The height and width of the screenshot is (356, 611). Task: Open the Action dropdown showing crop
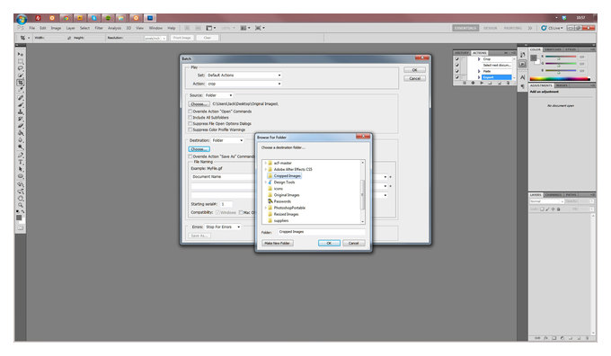(244, 84)
